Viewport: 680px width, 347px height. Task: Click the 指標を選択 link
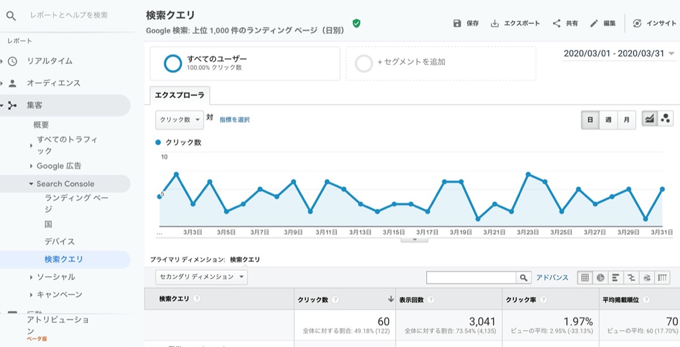click(235, 119)
